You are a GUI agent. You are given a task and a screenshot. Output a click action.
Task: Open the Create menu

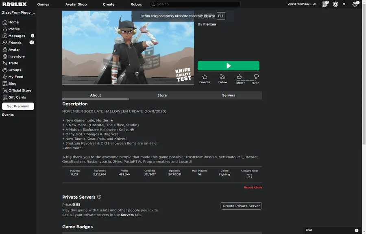109,4
